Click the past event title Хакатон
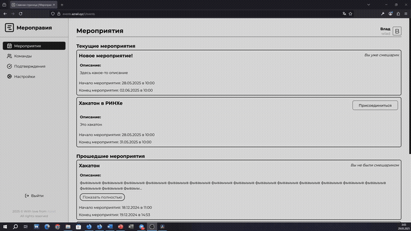 (x=89, y=166)
